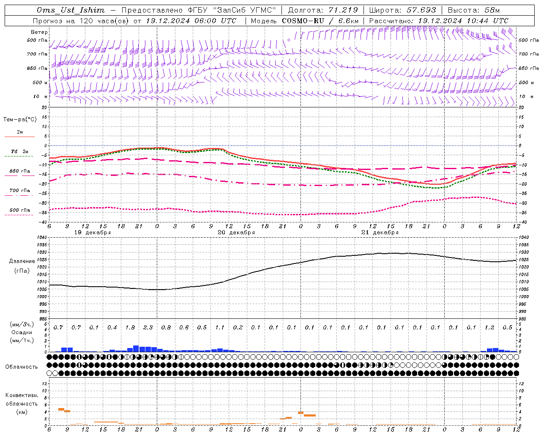
Task: Click the date label 19 декабря
Action: click(x=93, y=233)
